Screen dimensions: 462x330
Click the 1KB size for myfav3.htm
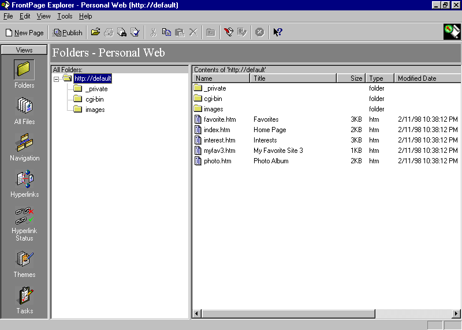[x=356, y=151]
